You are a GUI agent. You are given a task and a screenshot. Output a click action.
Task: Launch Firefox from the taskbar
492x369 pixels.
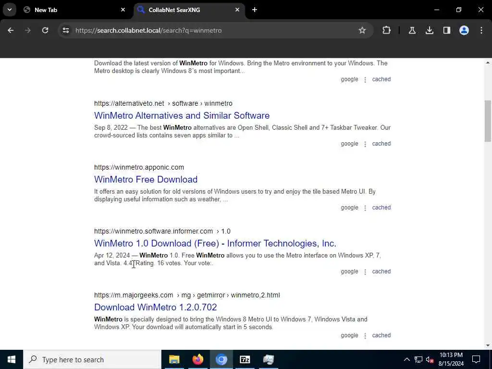point(197,359)
